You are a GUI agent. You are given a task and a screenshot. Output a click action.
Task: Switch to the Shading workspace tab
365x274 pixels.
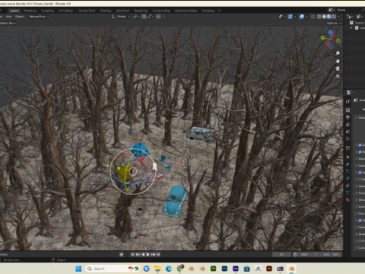[x=106, y=11]
